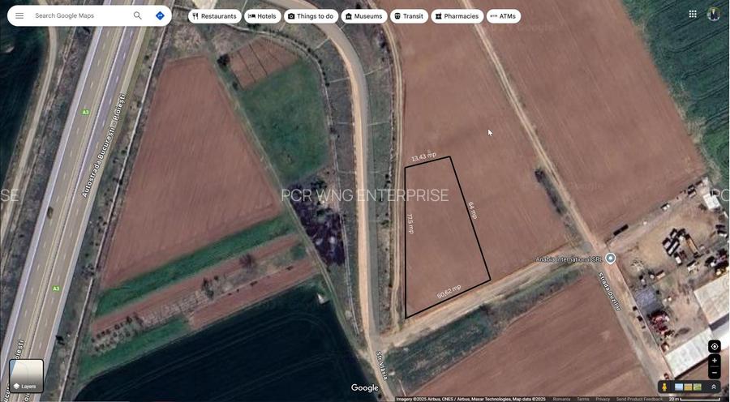This screenshot has width=730, height=402.
Task: Select the Street View pegman
Action: pyautogui.click(x=664, y=387)
